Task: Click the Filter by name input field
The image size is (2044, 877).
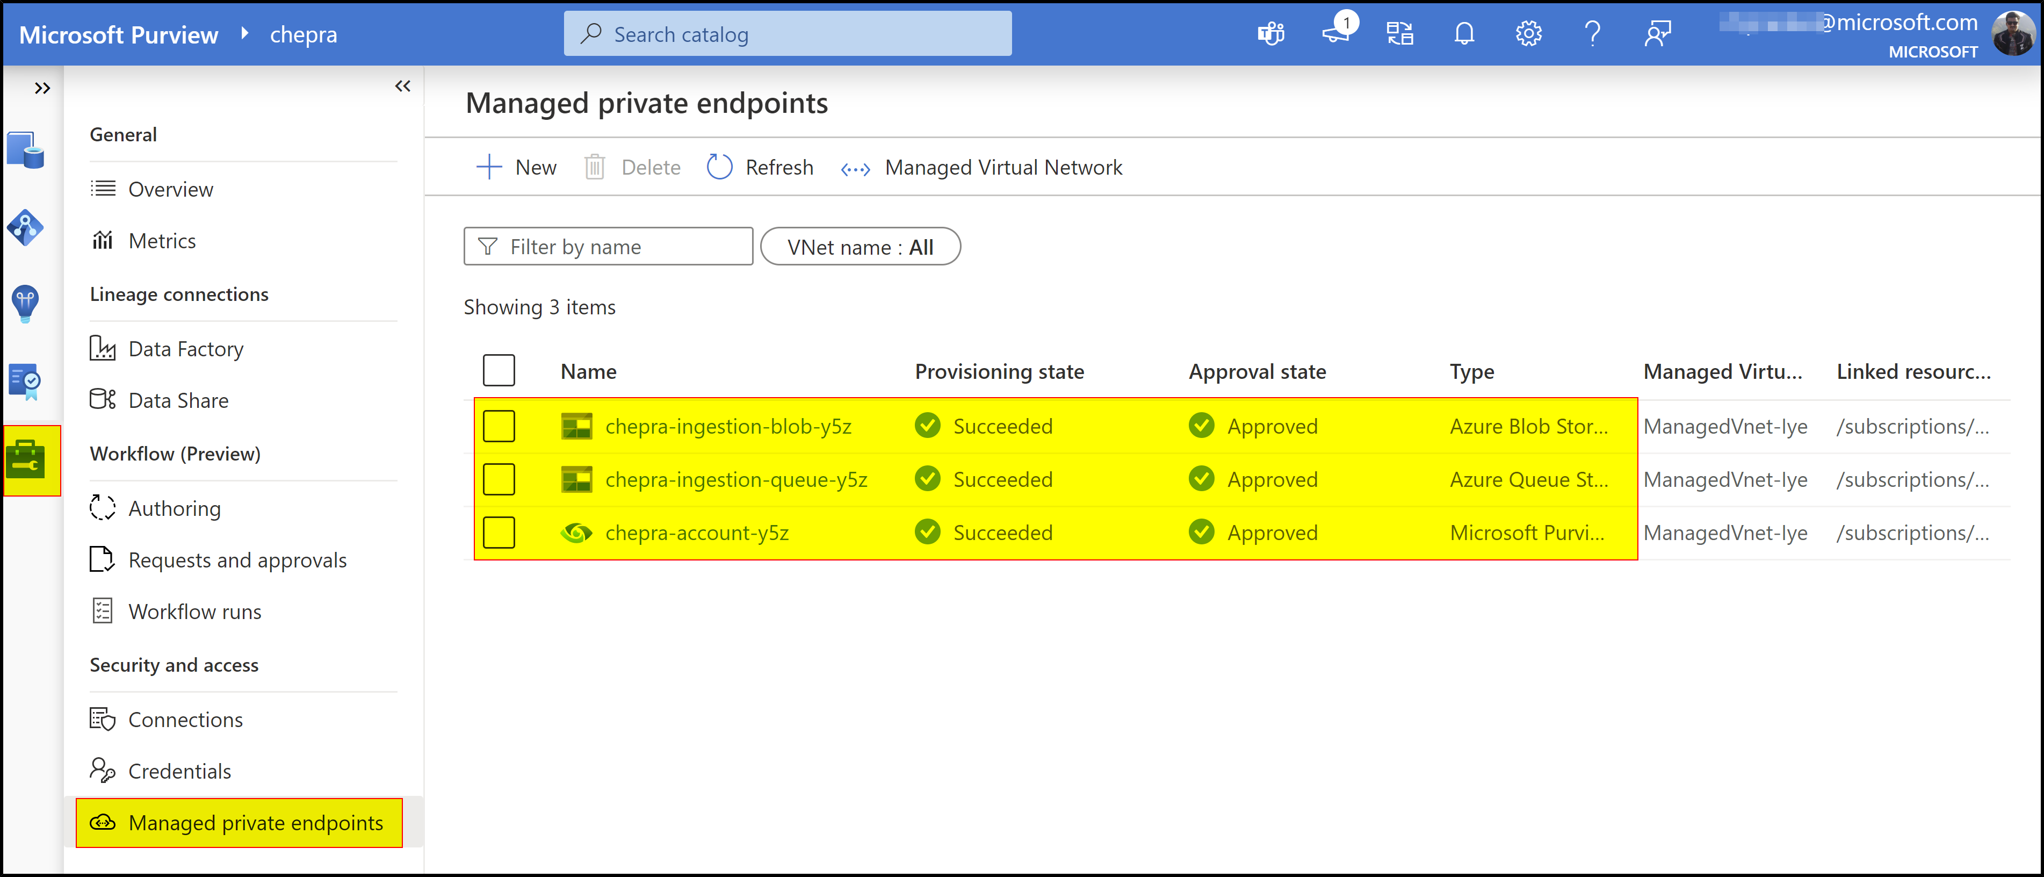Action: tap(608, 246)
